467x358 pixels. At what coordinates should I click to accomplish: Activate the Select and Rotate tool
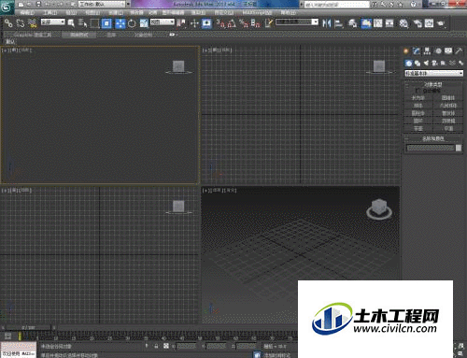click(132, 23)
